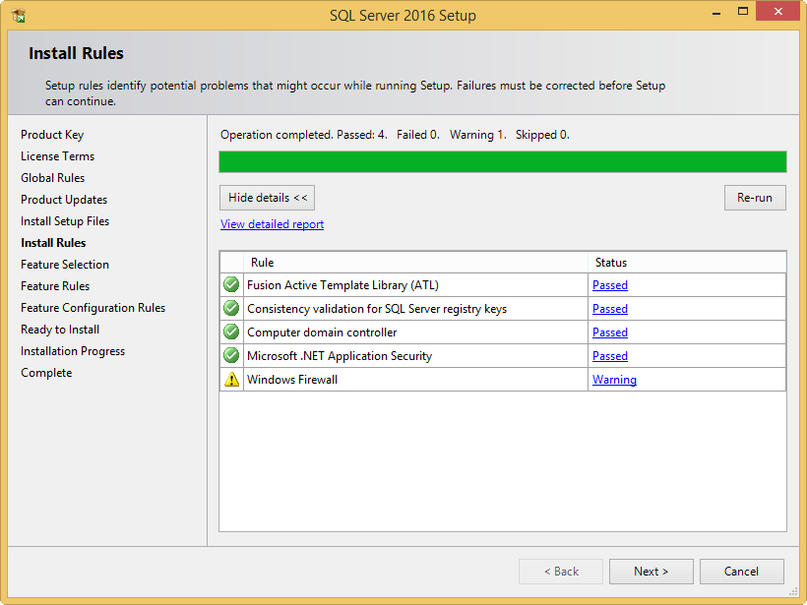807x605 pixels.
Task: Select the Feature Configuration Rules step
Action: coord(93,308)
